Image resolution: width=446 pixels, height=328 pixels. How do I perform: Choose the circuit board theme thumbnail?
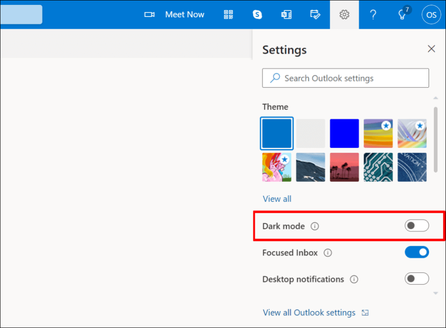coord(378,167)
